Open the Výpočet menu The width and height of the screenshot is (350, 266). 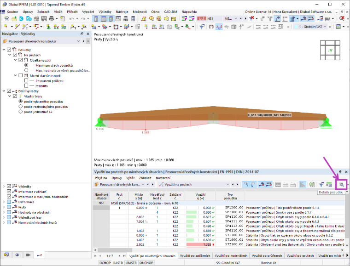tap(88, 12)
